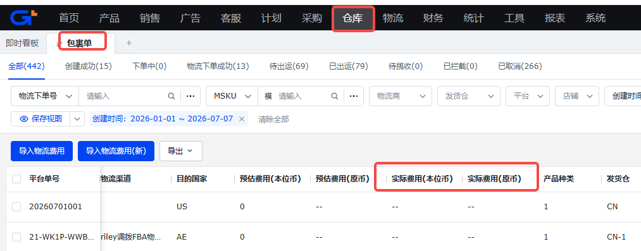Expand the 保存视图 arrow dropdown

point(77,119)
